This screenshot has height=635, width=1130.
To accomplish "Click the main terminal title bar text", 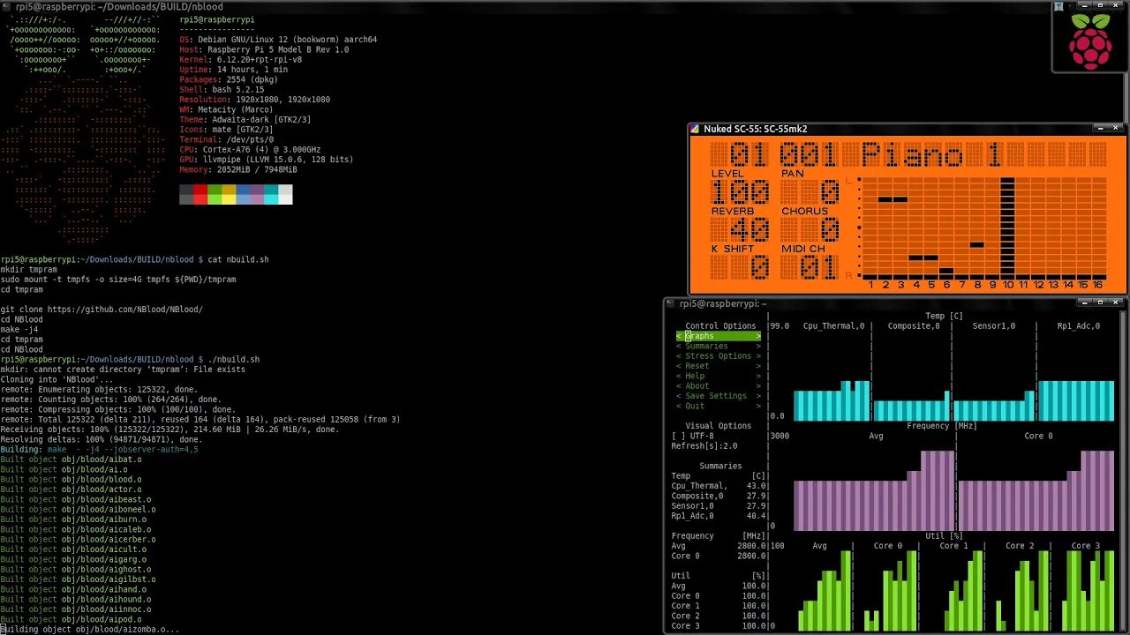I will coord(119,6).
